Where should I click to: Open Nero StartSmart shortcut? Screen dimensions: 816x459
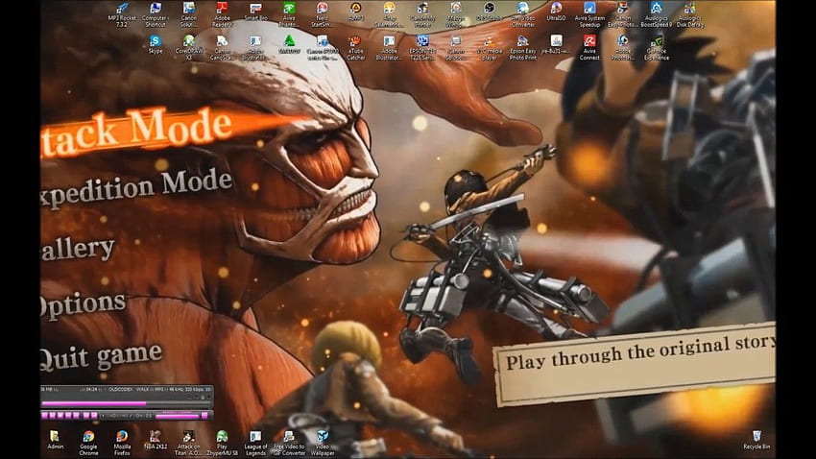(323, 14)
